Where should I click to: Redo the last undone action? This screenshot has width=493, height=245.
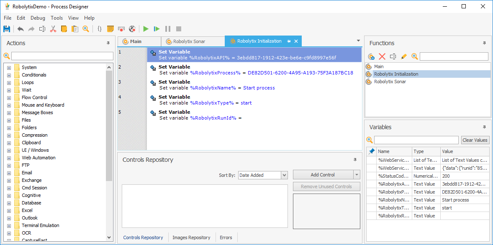pyautogui.click(x=31, y=29)
